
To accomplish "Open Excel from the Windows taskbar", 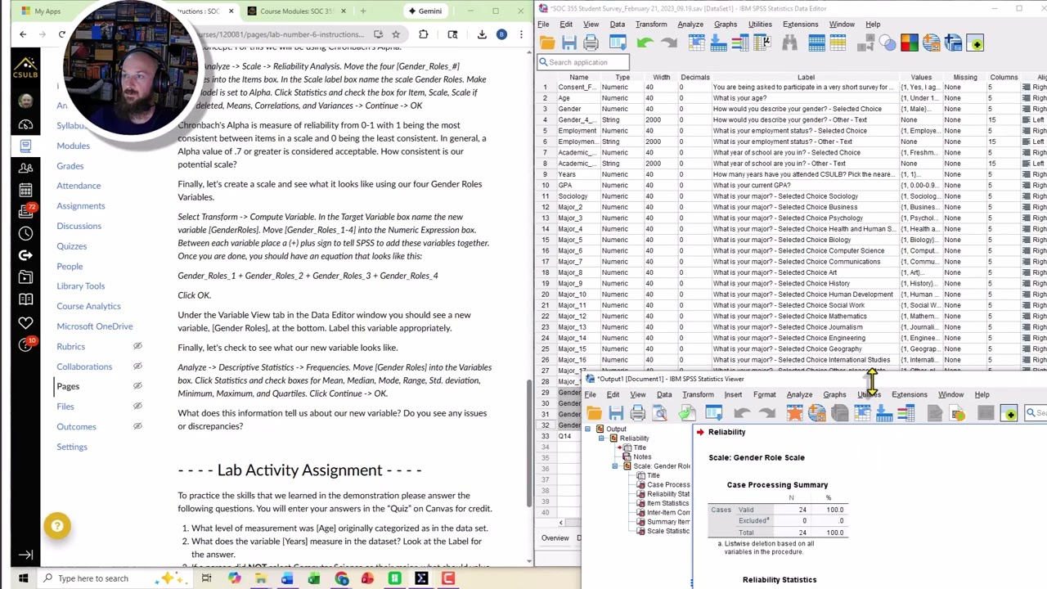I will (314, 578).
